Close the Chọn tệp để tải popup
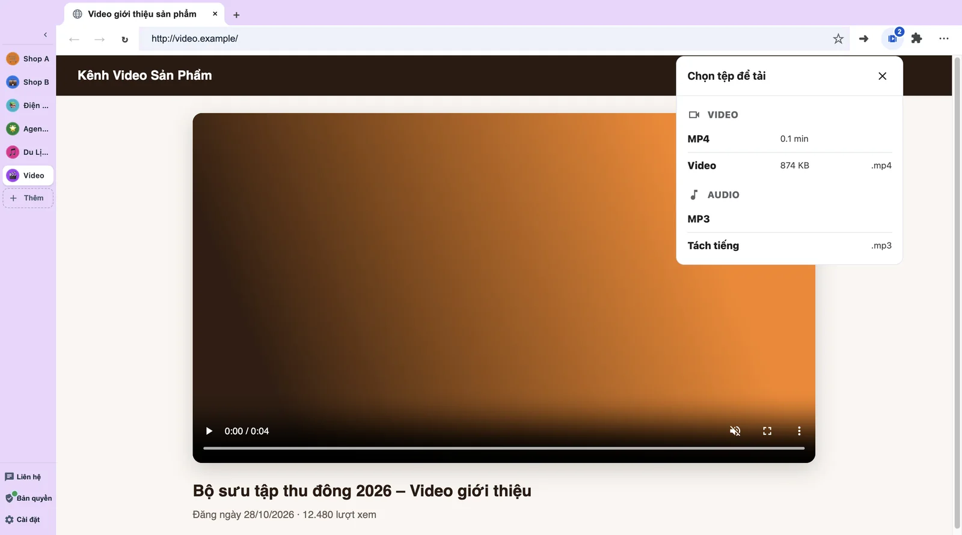 click(882, 76)
